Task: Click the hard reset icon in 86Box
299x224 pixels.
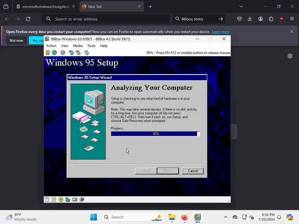Action: pyautogui.click(x=54, y=52)
